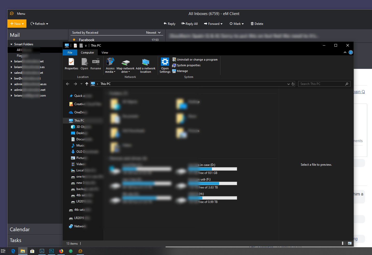Open Customize Quick Access Toolbar dropdown
This screenshot has height=255, width=372.
point(86,46)
